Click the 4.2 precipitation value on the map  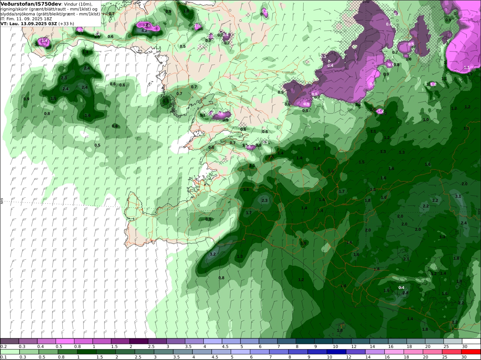tap(144, 31)
